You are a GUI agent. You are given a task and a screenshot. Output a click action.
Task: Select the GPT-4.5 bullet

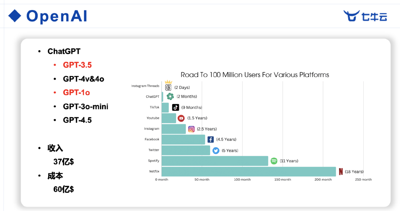coord(77,120)
